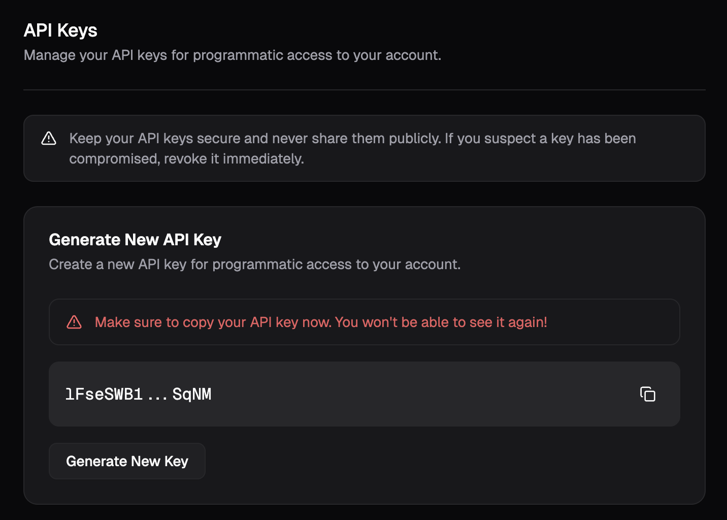Click empty area right of Generate New Key button
This screenshot has width=727, height=520.
point(432,461)
